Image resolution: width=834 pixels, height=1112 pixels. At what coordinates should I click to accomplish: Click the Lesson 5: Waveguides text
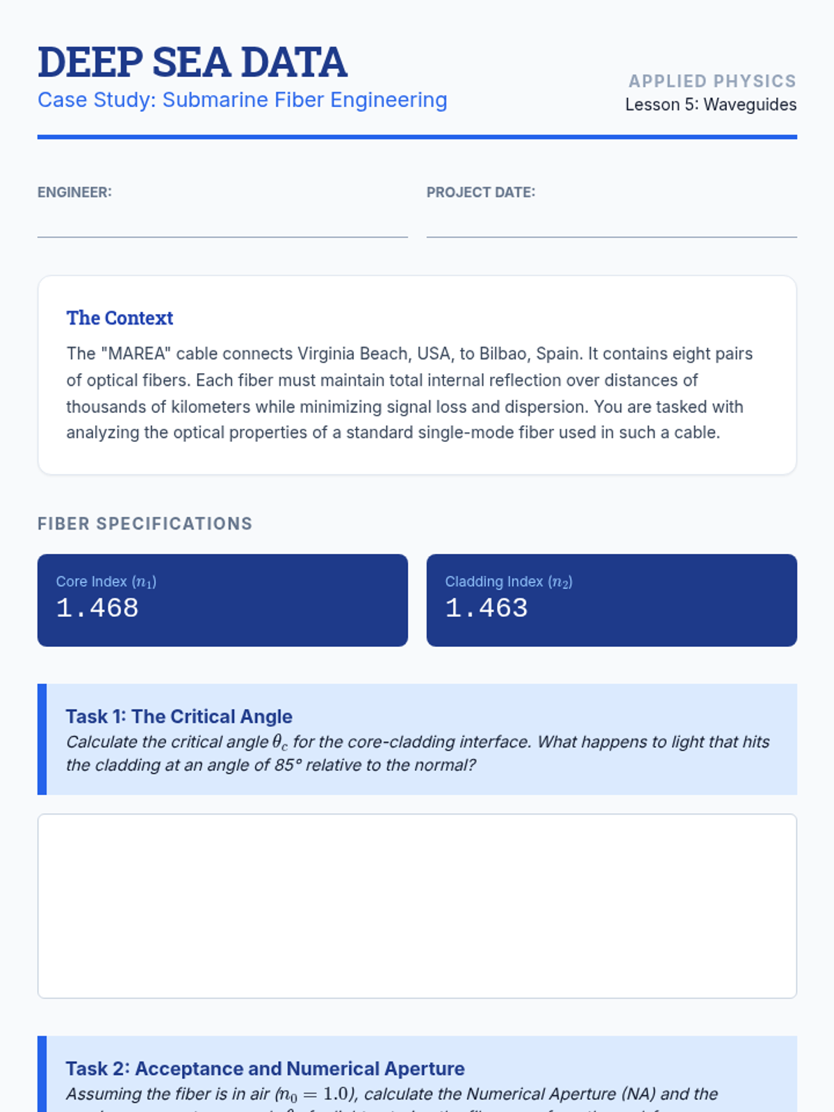point(711,104)
